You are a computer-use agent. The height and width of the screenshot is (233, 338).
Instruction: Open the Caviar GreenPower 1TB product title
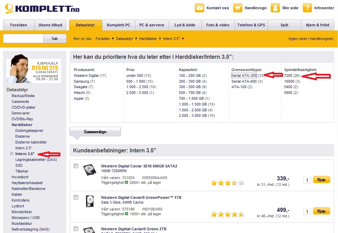point(141,197)
